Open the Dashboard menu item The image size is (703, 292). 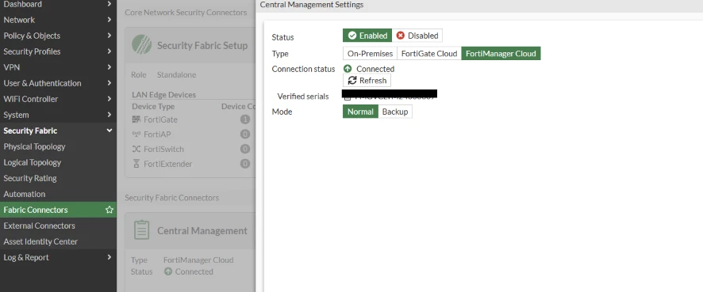(x=58, y=5)
